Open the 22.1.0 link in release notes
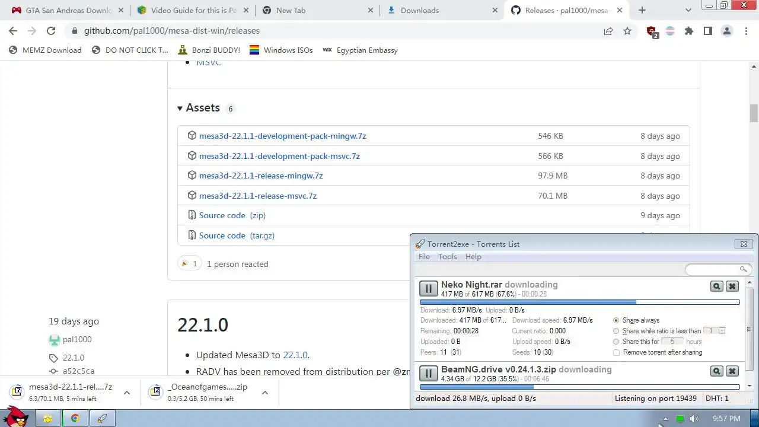 coord(295,355)
